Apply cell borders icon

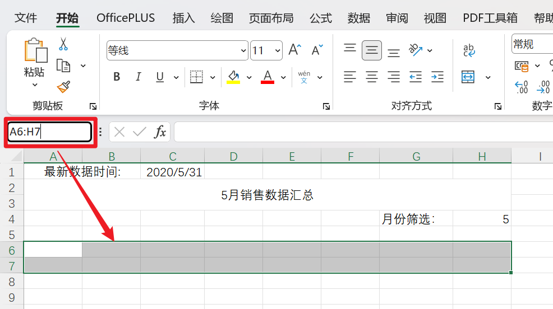pyautogui.click(x=196, y=77)
